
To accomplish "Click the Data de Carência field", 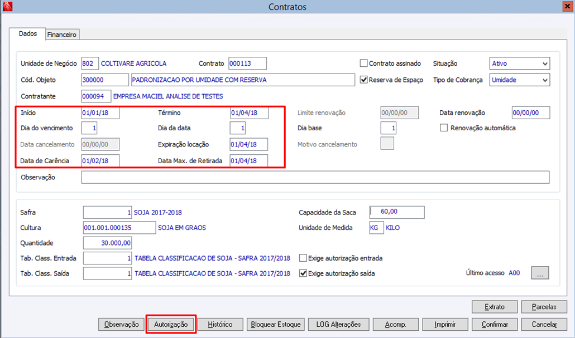I will [100, 160].
